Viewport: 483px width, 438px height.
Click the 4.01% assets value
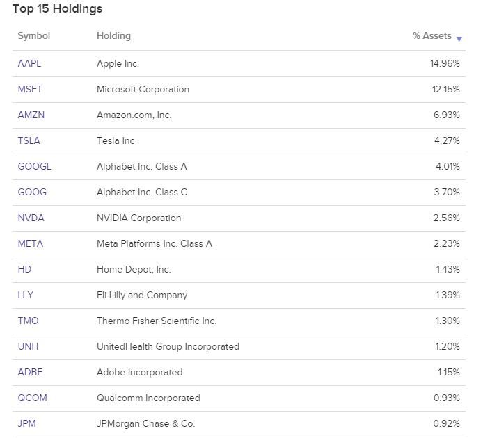[448, 166]
